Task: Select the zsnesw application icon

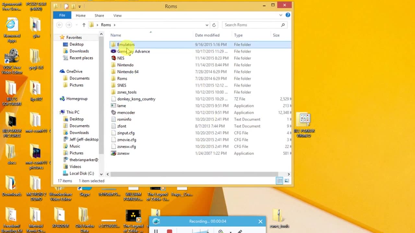Action: tap(113, 153)
